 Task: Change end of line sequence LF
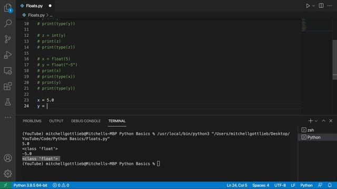(293, 185)
